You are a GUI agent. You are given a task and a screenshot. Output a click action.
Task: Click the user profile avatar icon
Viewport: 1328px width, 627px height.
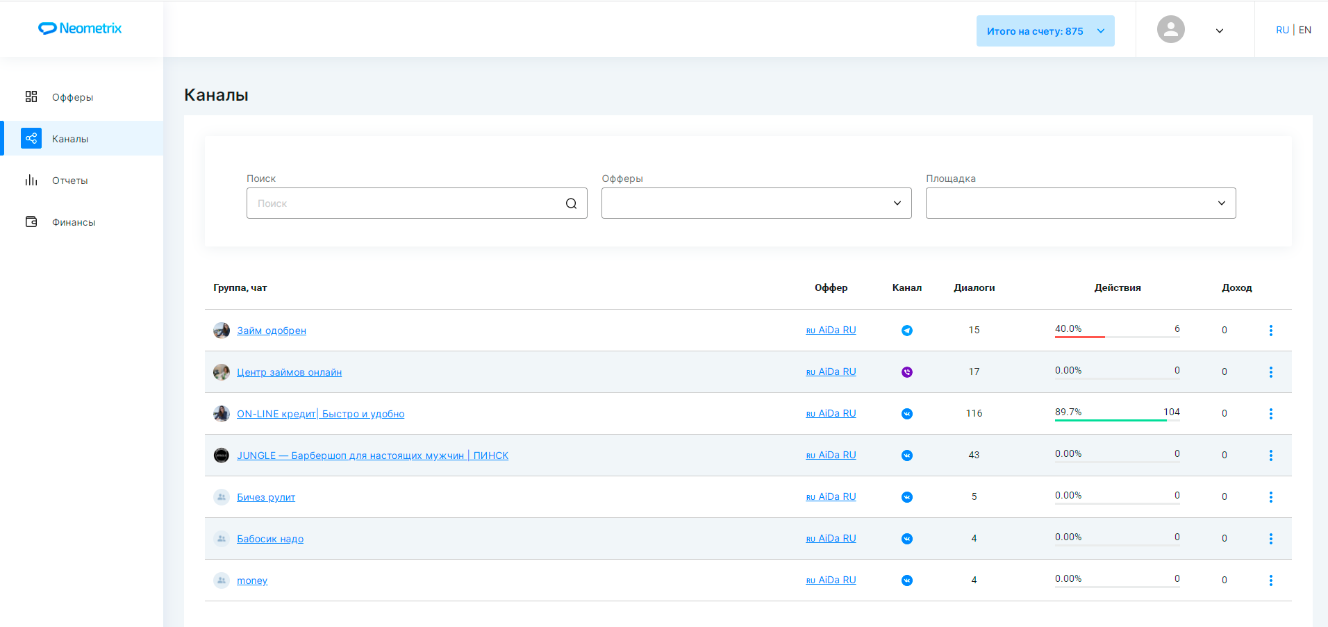point(1170,29)
